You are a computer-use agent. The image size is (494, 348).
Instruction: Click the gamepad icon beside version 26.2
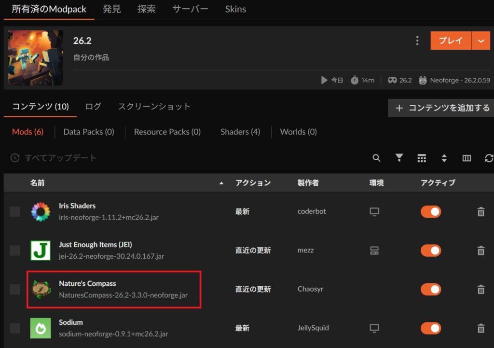(392, 80)
